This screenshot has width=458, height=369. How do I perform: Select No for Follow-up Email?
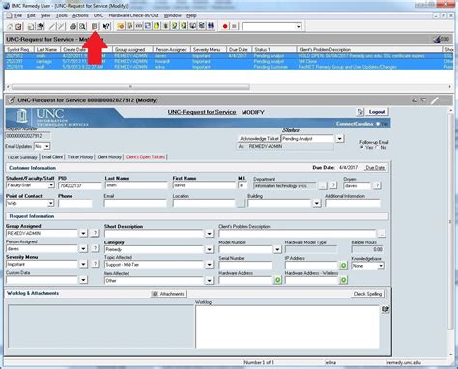[x=377, y=147]
